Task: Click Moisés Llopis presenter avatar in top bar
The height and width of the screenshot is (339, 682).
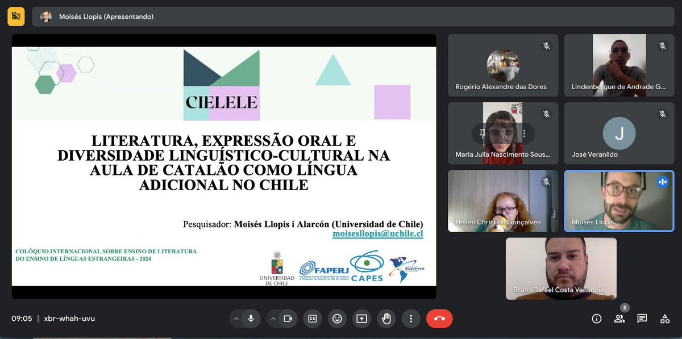Action: 46,16
